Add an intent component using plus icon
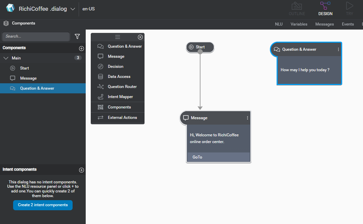The height and width of the screenshot is (224, 363). pyautogui.click(x=81, y=170)
